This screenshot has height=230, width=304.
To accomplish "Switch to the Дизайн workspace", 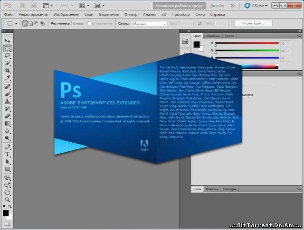I will click(x=217, y=6).
